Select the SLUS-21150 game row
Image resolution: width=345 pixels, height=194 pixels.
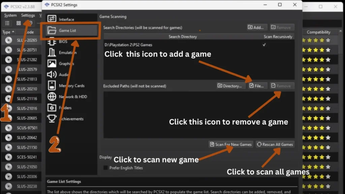pos(22,147)
